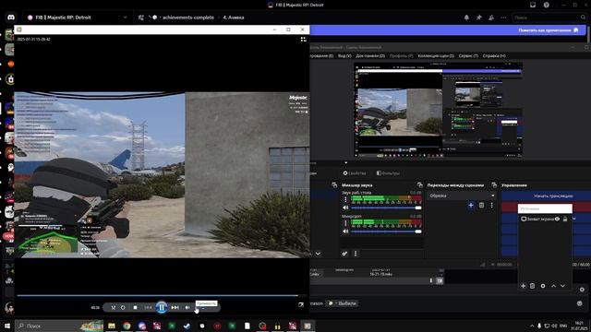Screen dimensions: 591x332
Task: Click the Windows taskbar search box
Action: point(59,326)
